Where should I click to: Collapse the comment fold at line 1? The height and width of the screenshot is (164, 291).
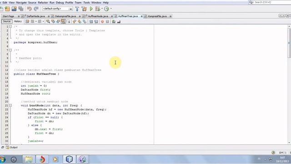click(10, 26)
